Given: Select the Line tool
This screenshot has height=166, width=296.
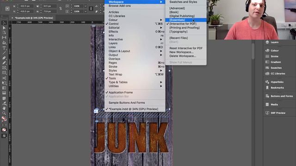Looking at the screenshot, I should [4, 53].
